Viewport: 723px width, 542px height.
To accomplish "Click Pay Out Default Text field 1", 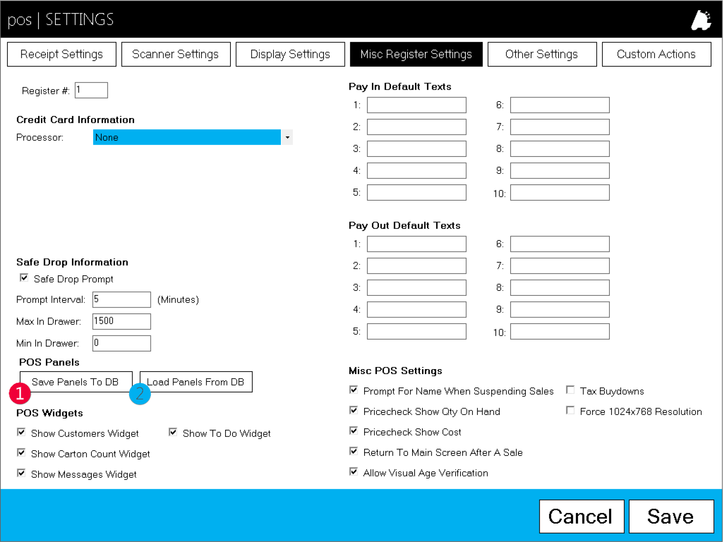I will [x=416, y=244].
